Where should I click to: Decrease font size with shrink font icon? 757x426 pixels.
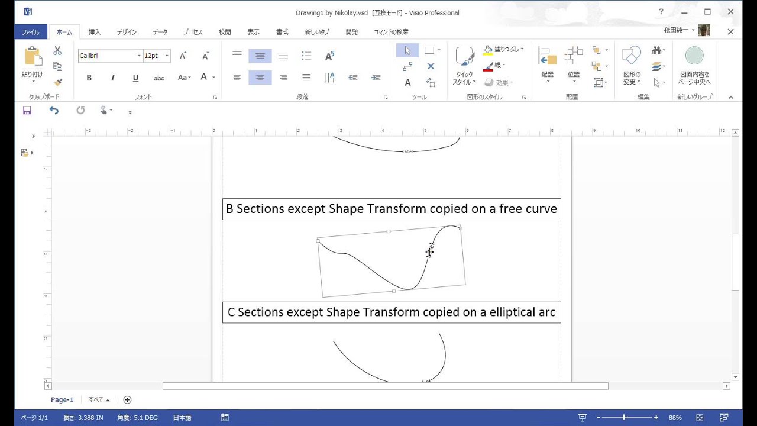pos(205,56)
